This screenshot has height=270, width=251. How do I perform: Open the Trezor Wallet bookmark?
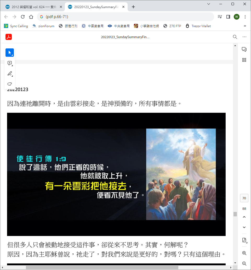[198, 26]
